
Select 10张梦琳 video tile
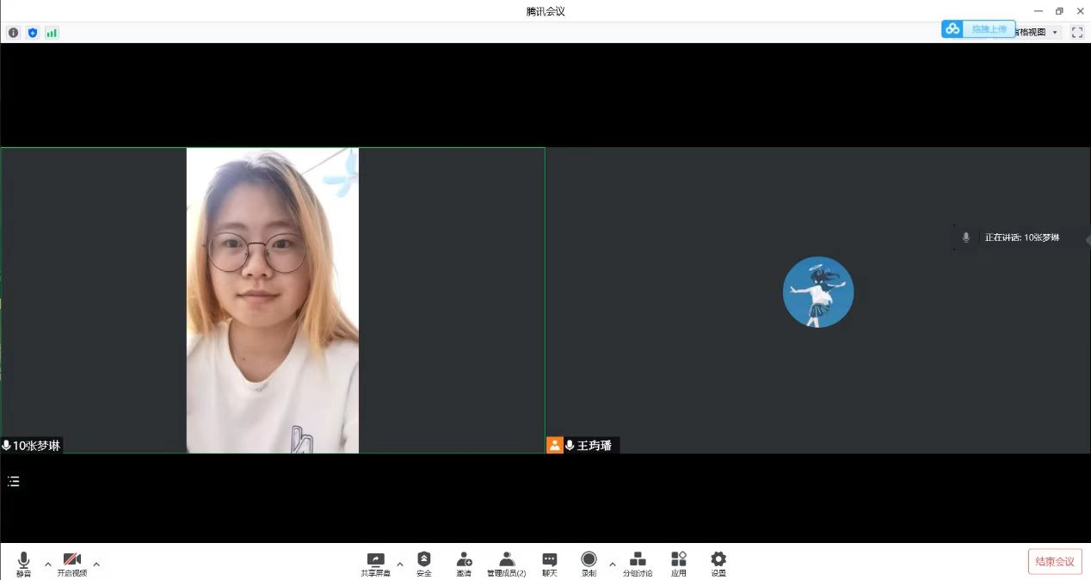click(x=272, y=300)
